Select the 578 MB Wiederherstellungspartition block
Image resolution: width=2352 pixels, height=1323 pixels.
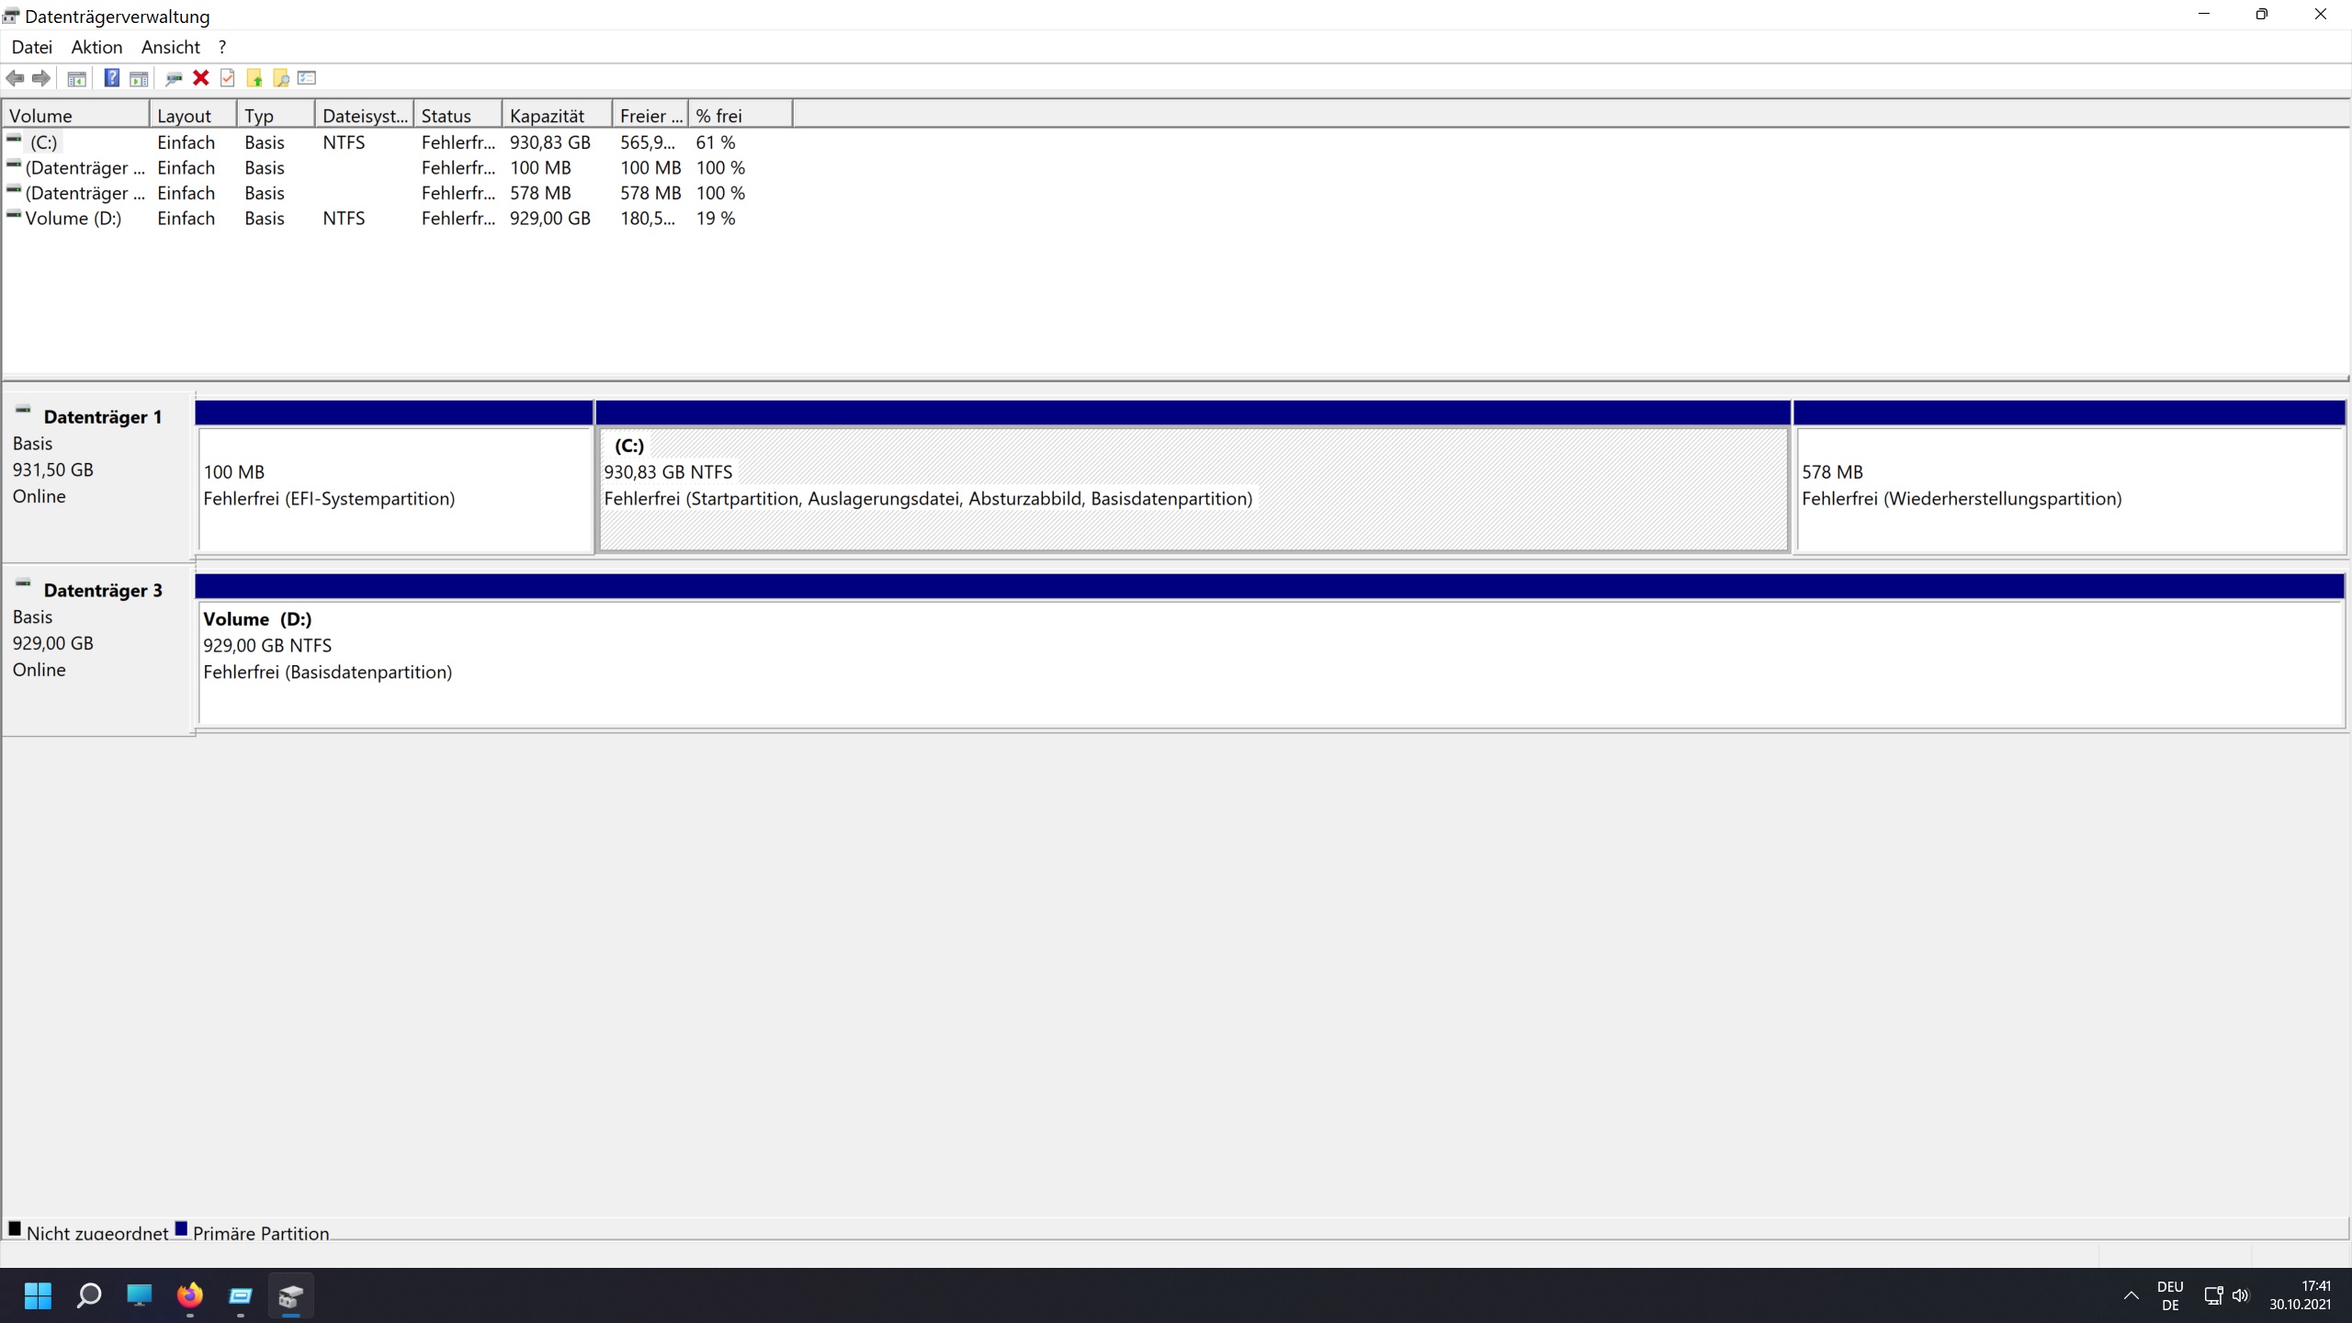(2067, 487)
